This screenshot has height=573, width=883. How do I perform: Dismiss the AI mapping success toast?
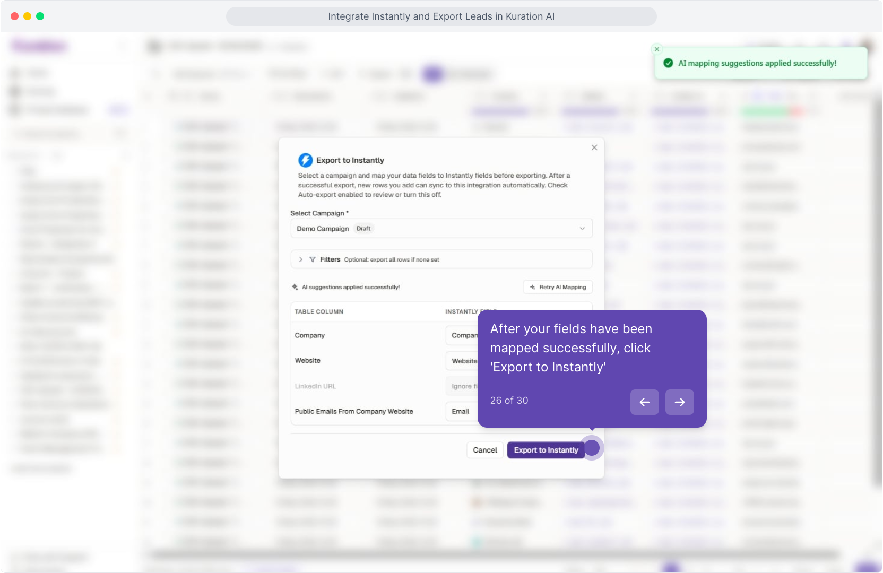tap(657, 49)
